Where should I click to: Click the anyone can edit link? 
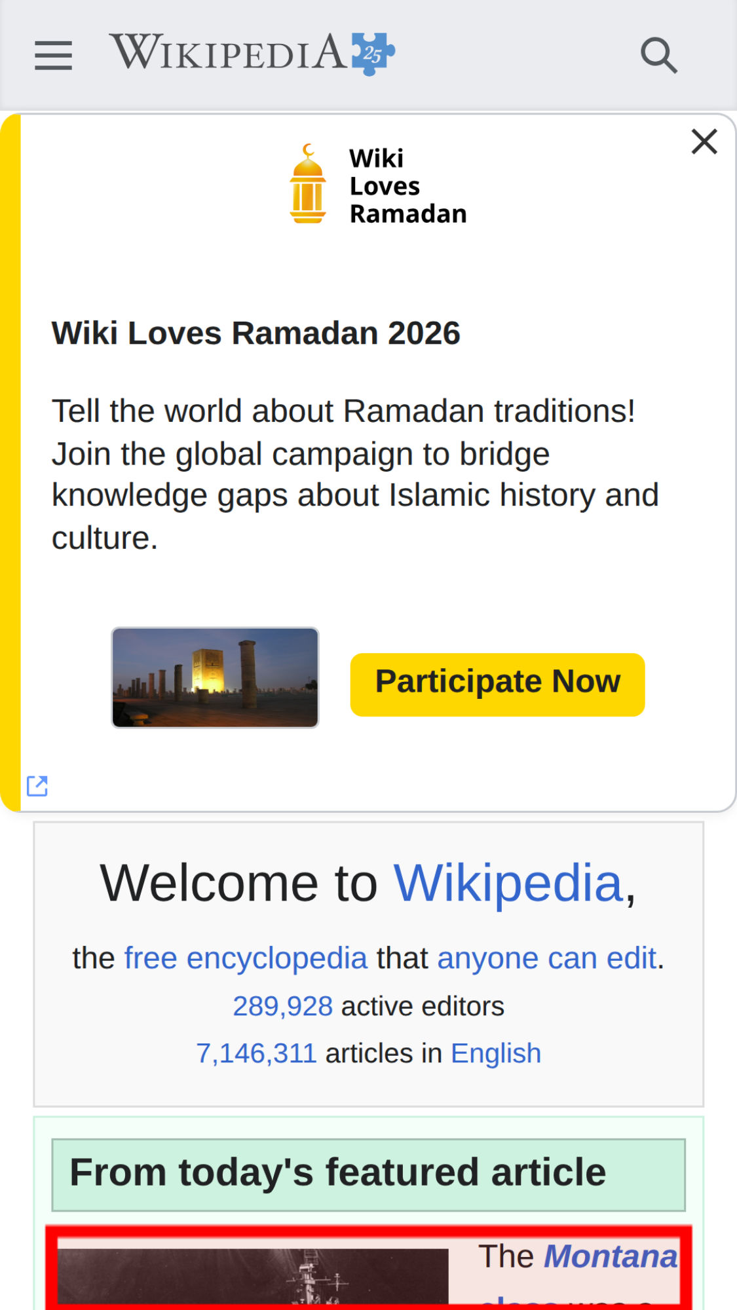pos(546,958)
